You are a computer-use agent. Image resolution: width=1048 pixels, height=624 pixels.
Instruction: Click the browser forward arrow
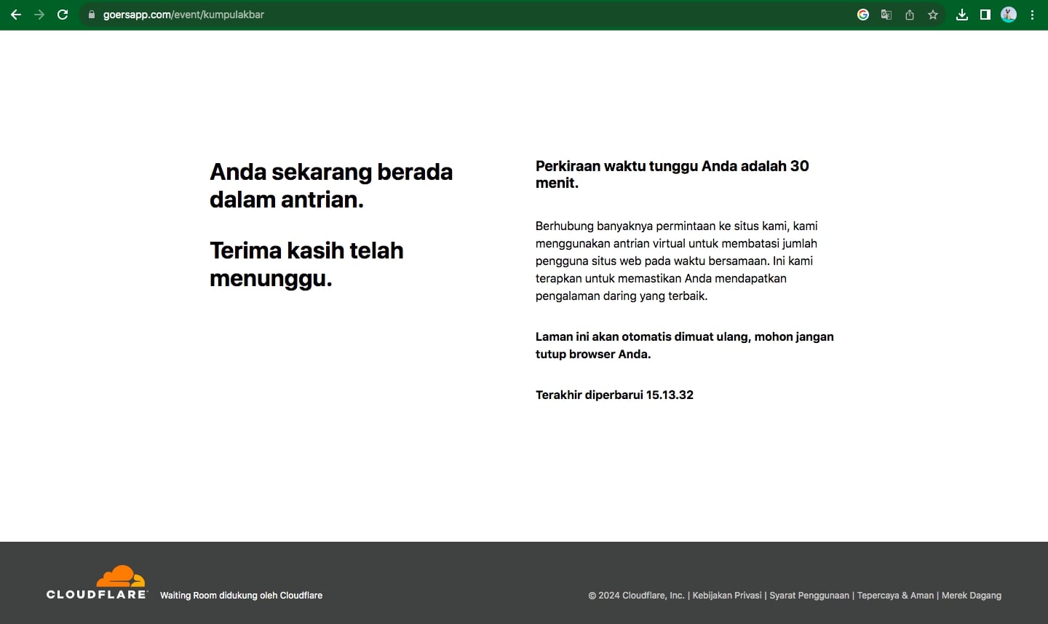(39, 15)
